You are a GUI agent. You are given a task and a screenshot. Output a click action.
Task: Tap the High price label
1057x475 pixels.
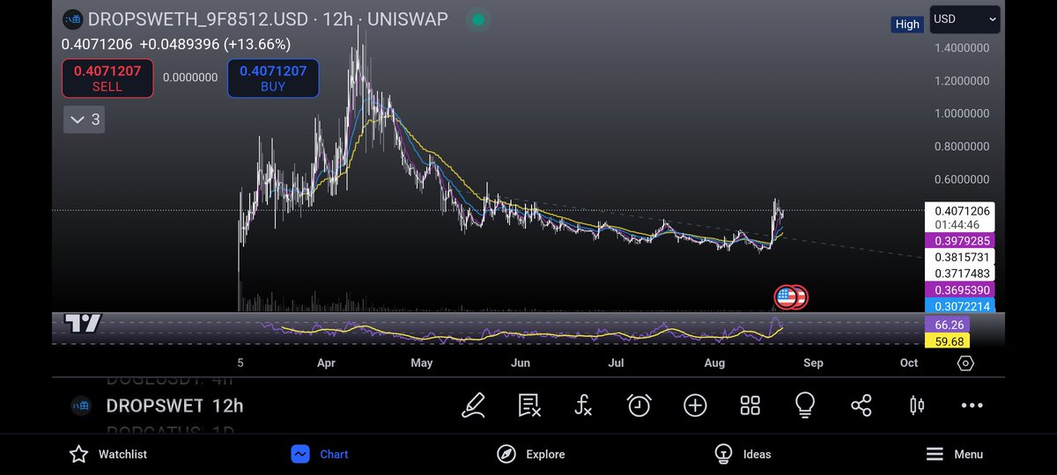click(907, 25)
